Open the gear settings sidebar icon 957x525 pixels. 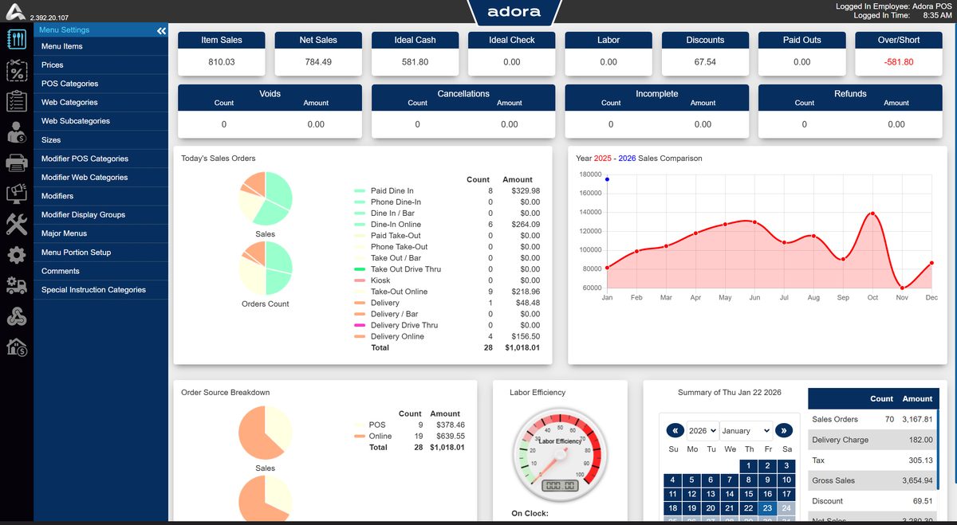[17, 255]
